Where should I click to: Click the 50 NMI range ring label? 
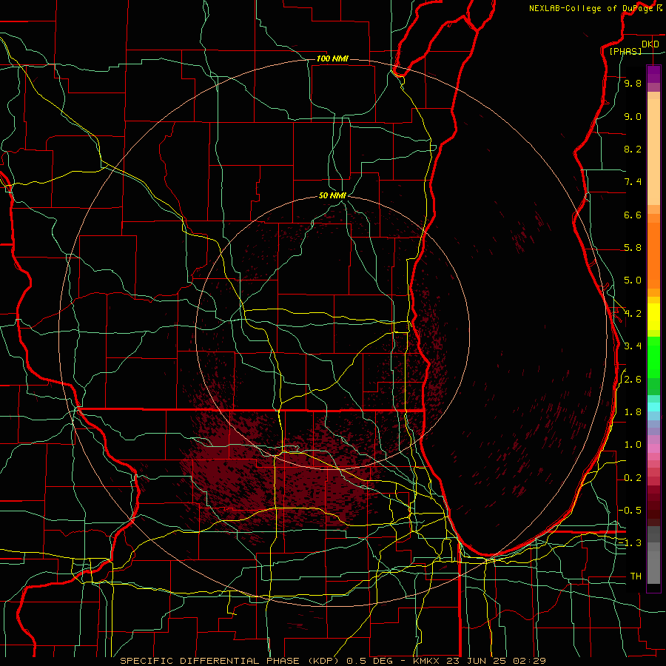point(332,196)
